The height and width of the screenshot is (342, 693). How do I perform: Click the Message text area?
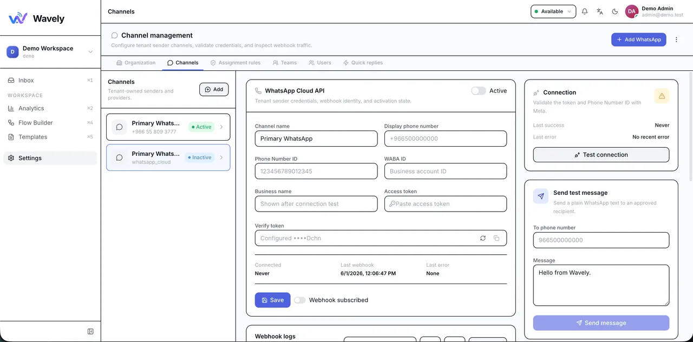click(601, 285)
